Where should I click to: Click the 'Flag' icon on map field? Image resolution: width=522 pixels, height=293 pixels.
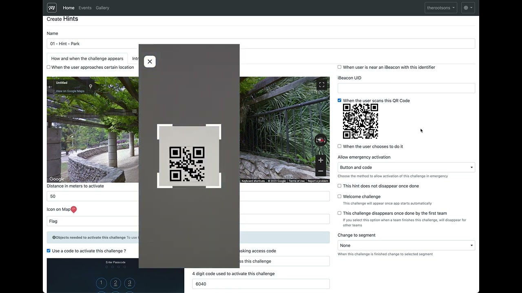click(x=93, y=221)
